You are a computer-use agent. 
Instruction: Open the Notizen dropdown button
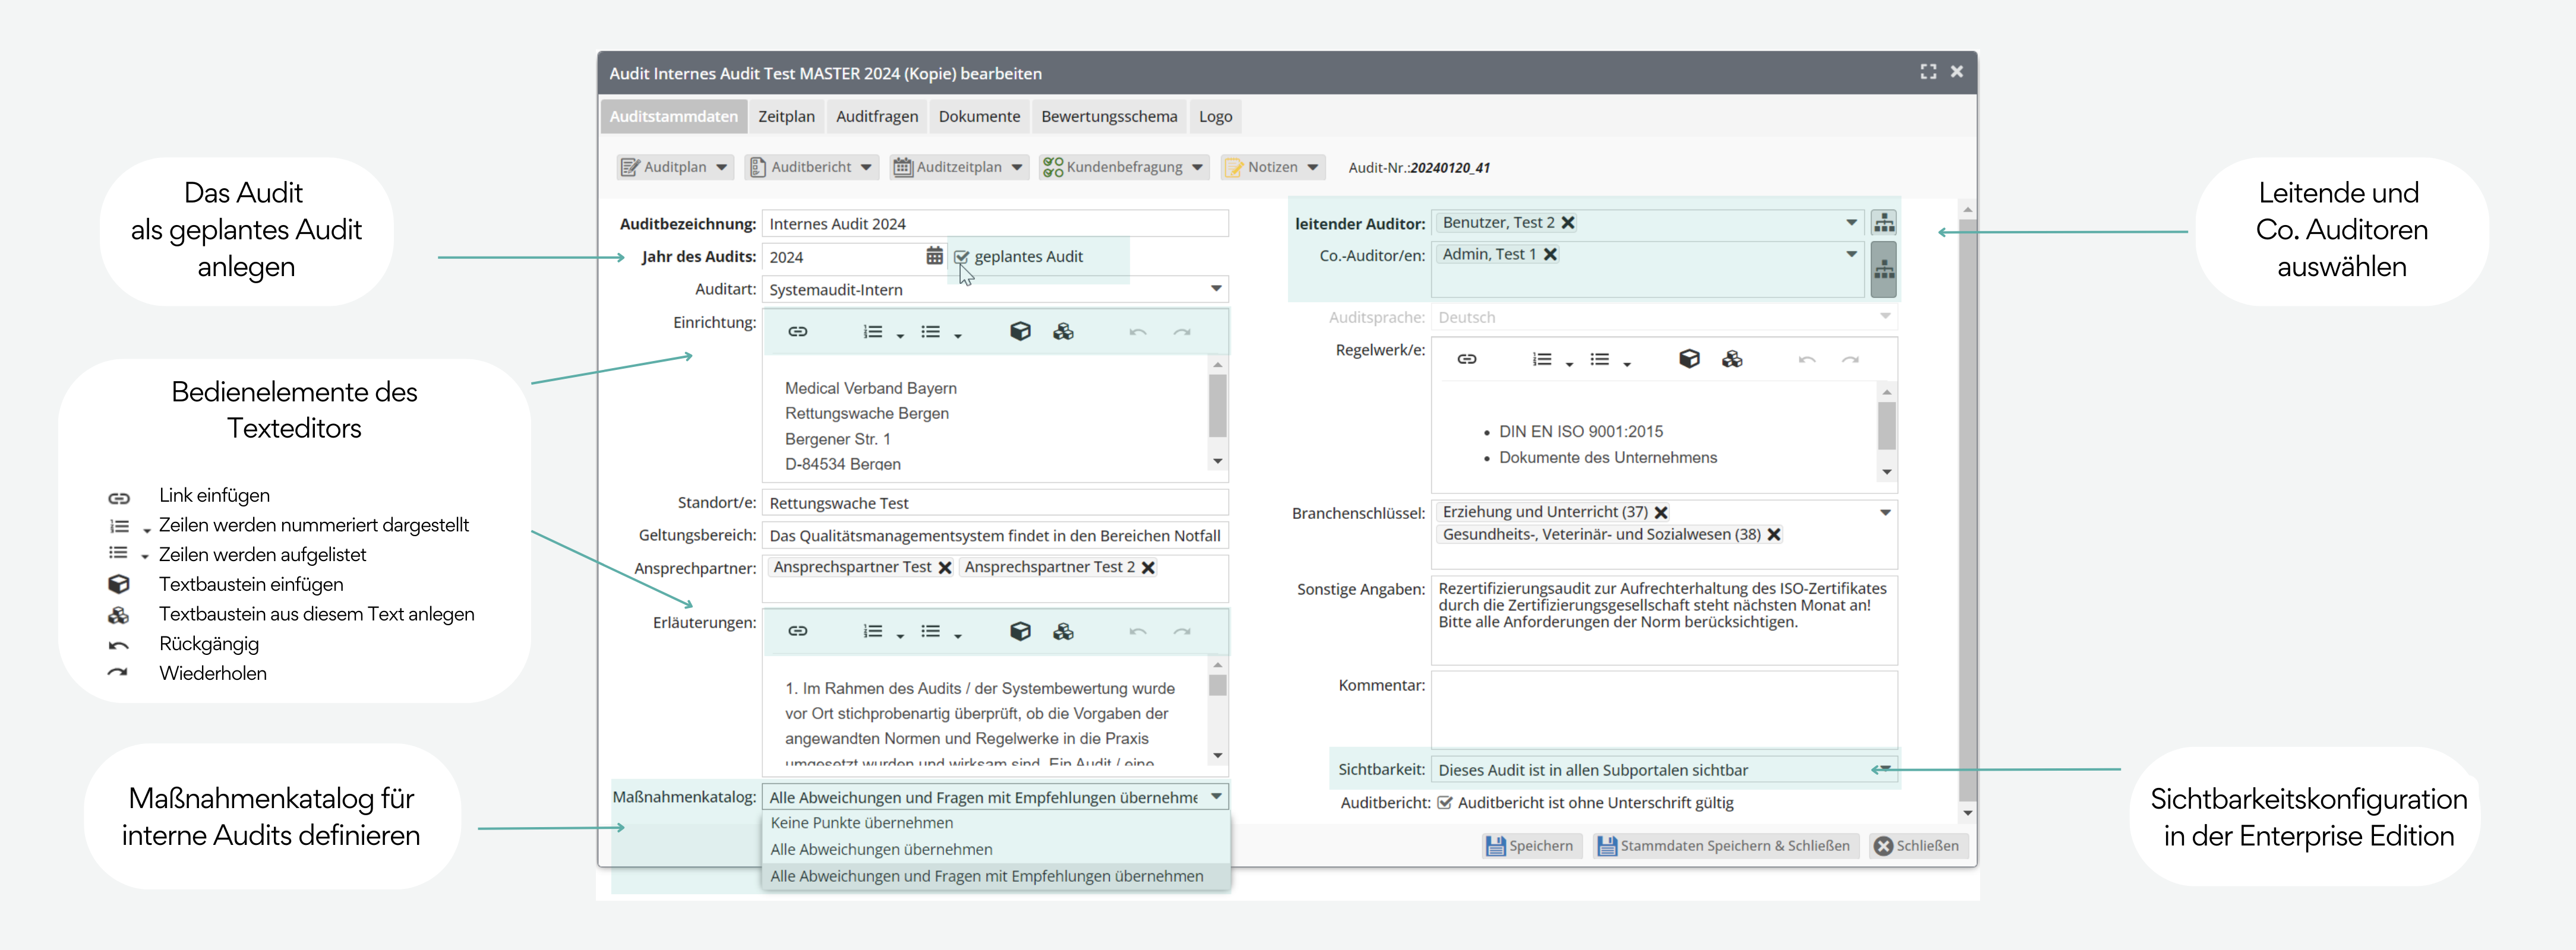pos(1273,167)
